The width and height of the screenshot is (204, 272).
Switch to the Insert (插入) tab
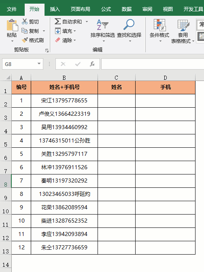(55, 9)
